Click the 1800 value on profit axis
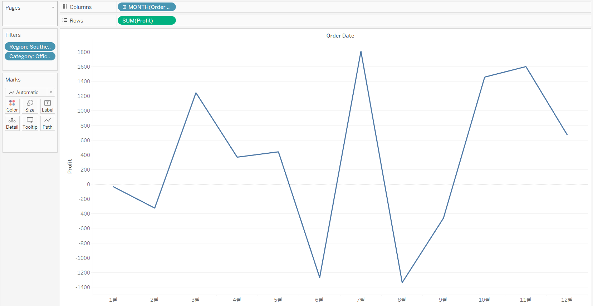This screenshot has height=306, width=593. pyautogui.click(x=84, y=52)
